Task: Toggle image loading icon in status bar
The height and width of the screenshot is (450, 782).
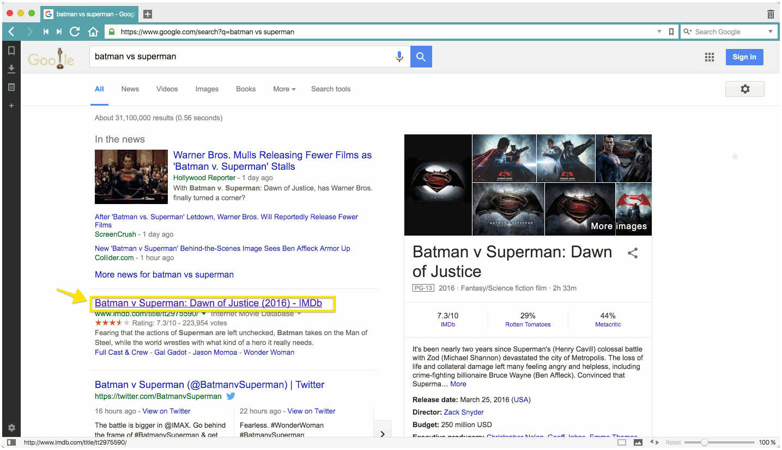Action: click(x=638, y=442)
